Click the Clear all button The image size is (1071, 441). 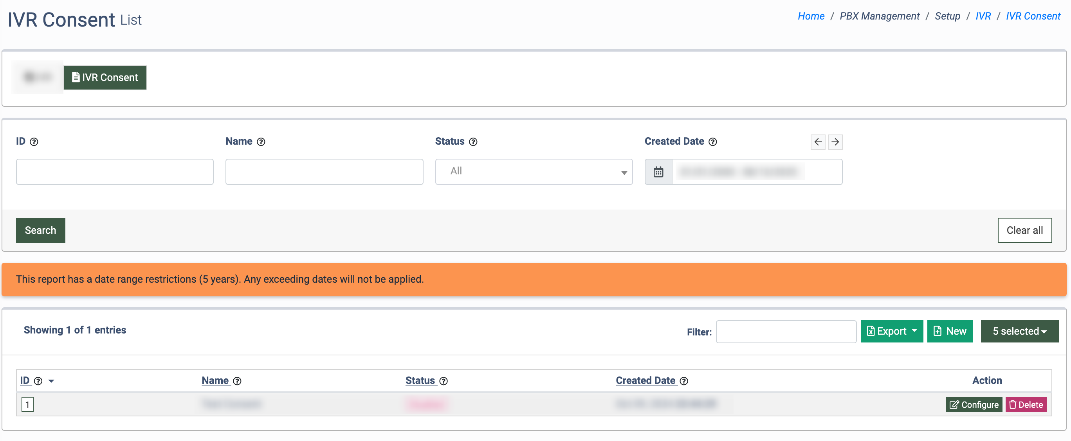[x=1024, y=230]
